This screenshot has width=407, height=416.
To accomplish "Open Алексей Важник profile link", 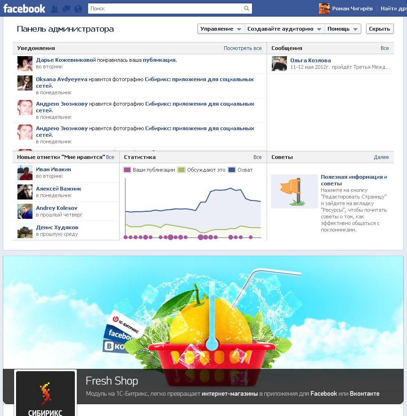I will tap(58, 189).
